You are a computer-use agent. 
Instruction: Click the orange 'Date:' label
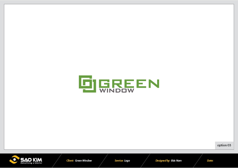(210, 161)
